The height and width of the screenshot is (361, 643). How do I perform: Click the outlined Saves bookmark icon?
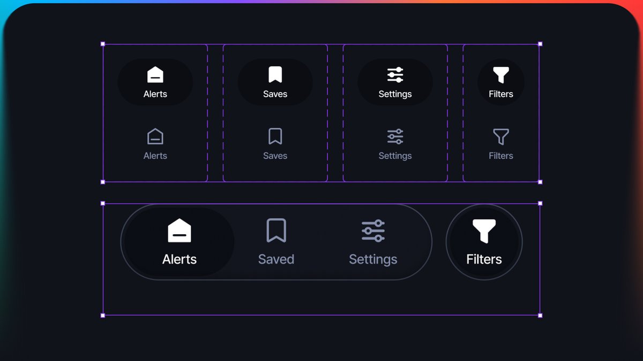tap(275, 137)
